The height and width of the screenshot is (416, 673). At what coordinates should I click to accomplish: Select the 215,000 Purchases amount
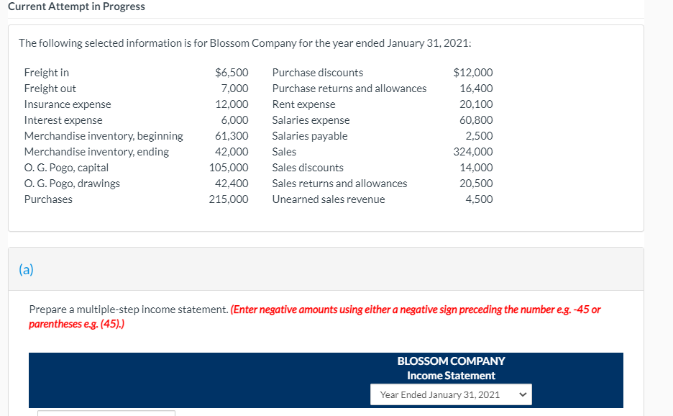pos(229,199)
